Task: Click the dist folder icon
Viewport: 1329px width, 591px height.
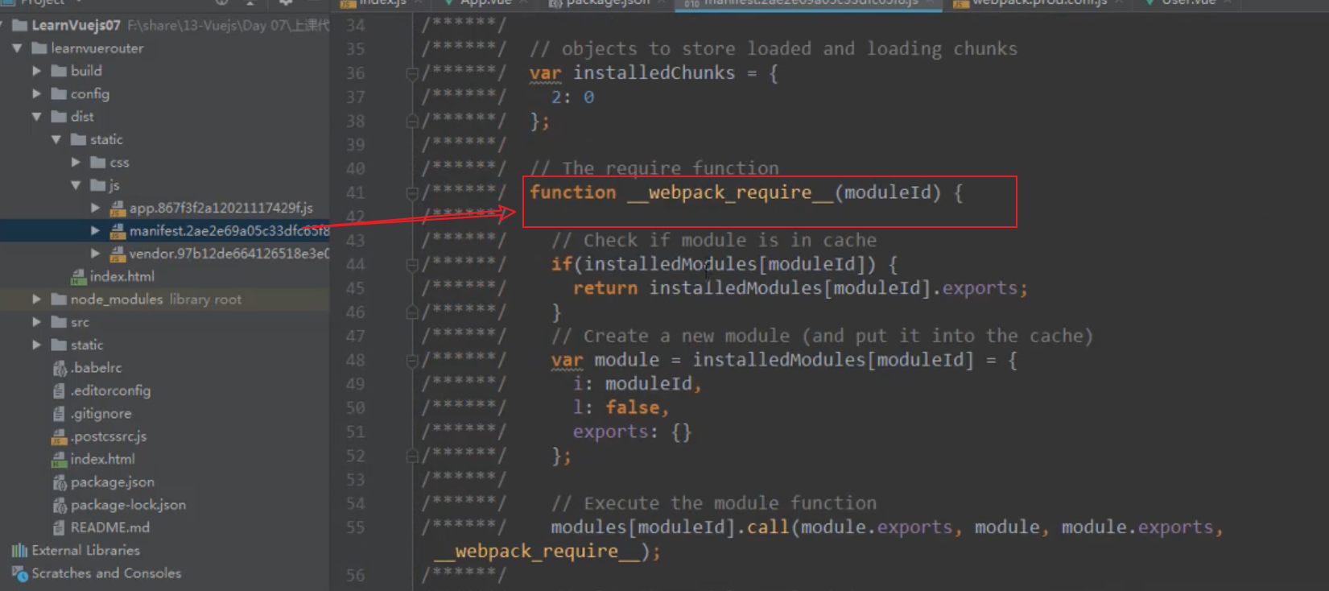Action: pos(59,117)
